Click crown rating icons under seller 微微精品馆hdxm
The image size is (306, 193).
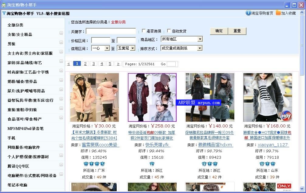[x=210, y=164]
